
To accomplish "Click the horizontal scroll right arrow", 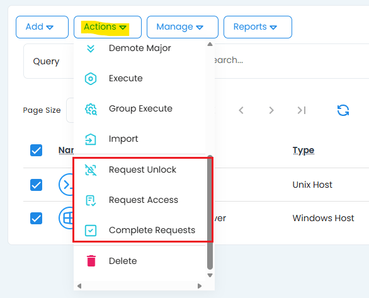I will point(200,286).
